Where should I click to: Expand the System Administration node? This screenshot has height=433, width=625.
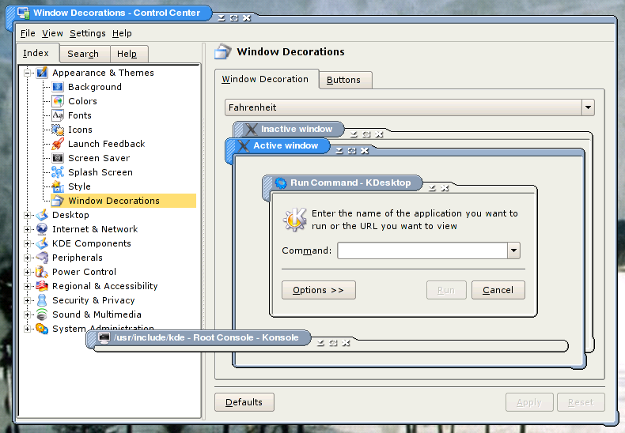click(28, 329)
